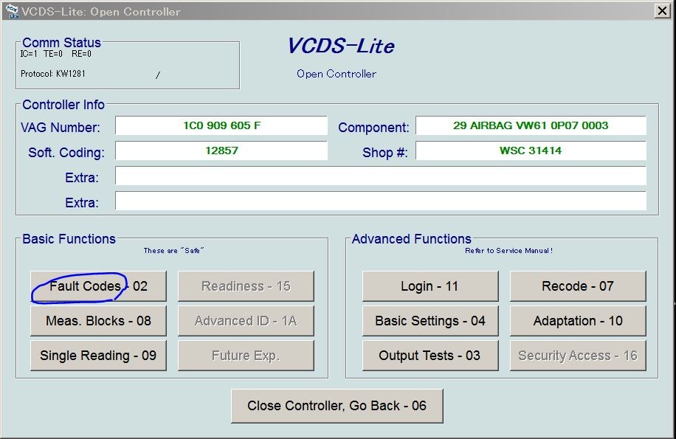This screenshot has width=676, height=439.
Task: Click the disabled Future Exp. button
Action: [246, 356]
